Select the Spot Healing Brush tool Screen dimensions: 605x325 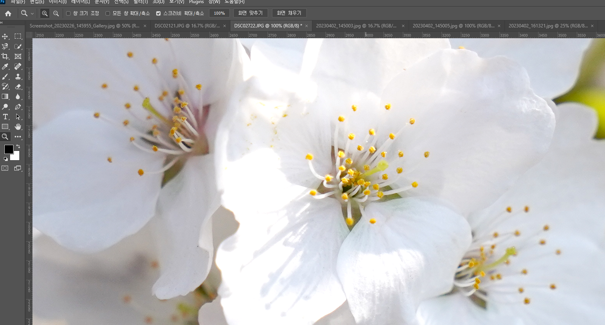point(18,66)
